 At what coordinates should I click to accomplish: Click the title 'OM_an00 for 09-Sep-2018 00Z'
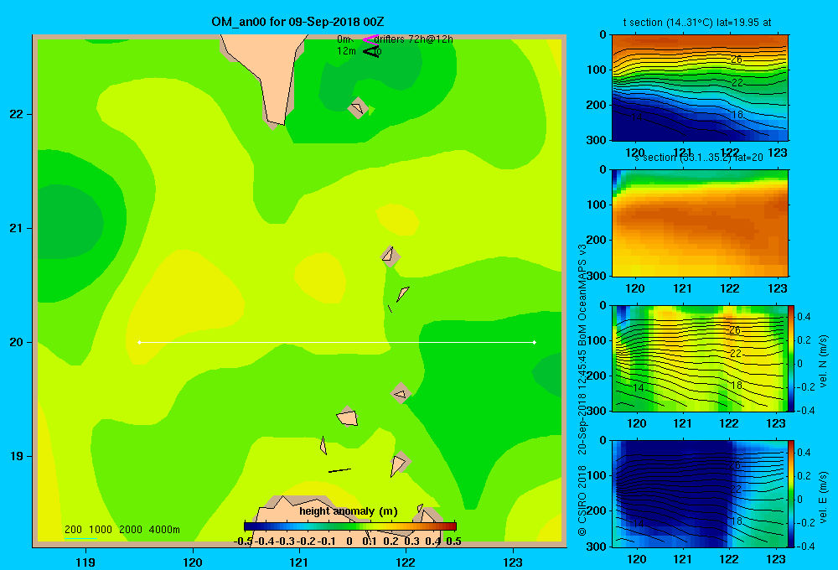pyautogui.click(x=297, y=22)
